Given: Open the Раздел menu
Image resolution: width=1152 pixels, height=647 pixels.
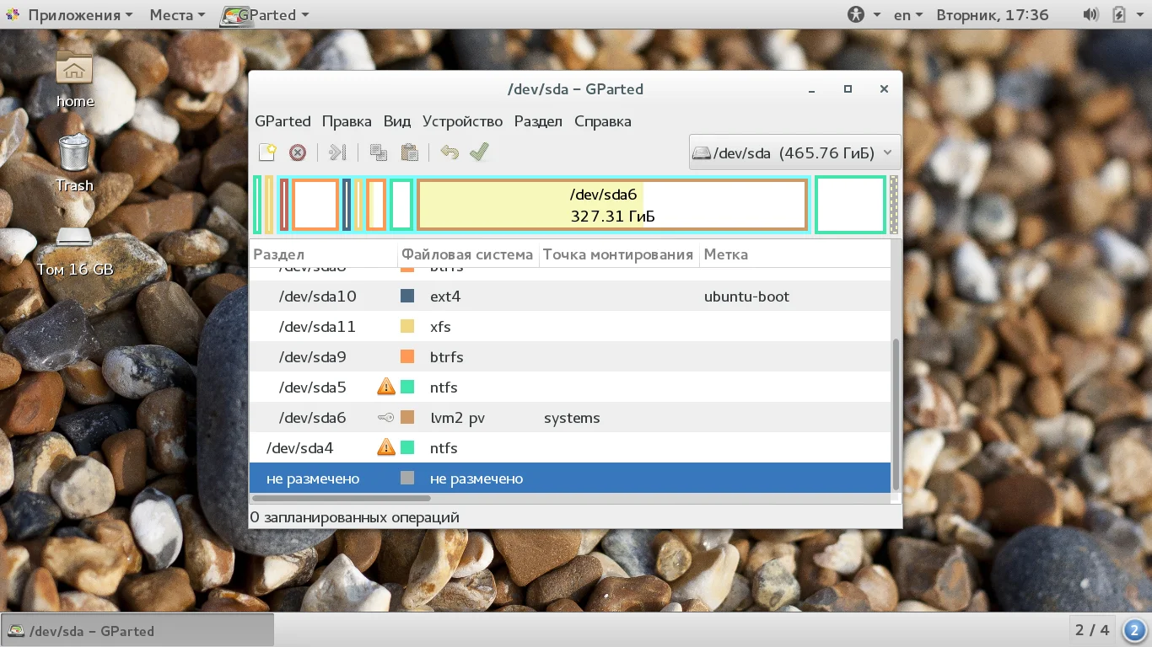Looking at the screenshot, I should [x=538, y=121].
